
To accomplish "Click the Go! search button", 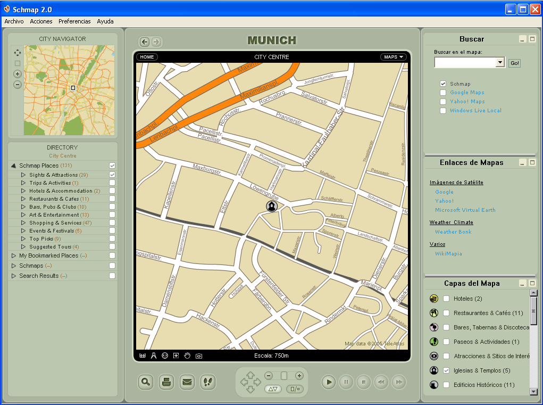I will coord(515,63).
